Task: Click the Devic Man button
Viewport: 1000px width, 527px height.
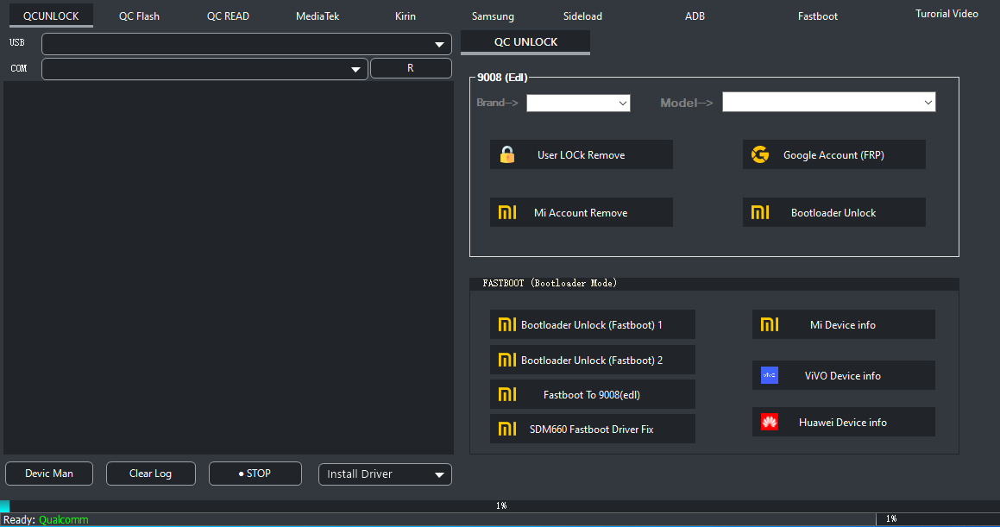Action: tap(49, 474)
